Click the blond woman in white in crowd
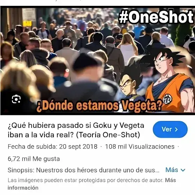195x195 pixels. (x=128, y=48)
